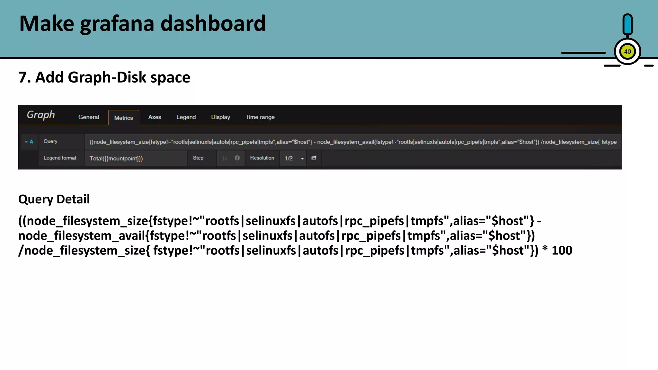Screen dimensions: 658x370
Task: Select the Metrics tab
Action: pos(124,118)
